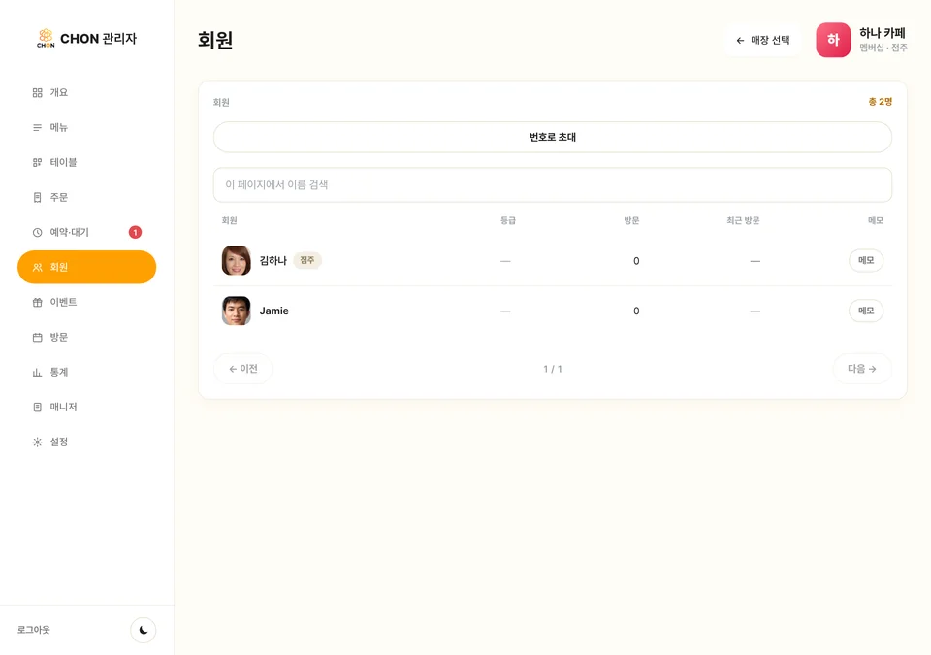This screenshot has width=931, height=655.
Task: Click Jamie's profile photo
Action: (237, 311)
